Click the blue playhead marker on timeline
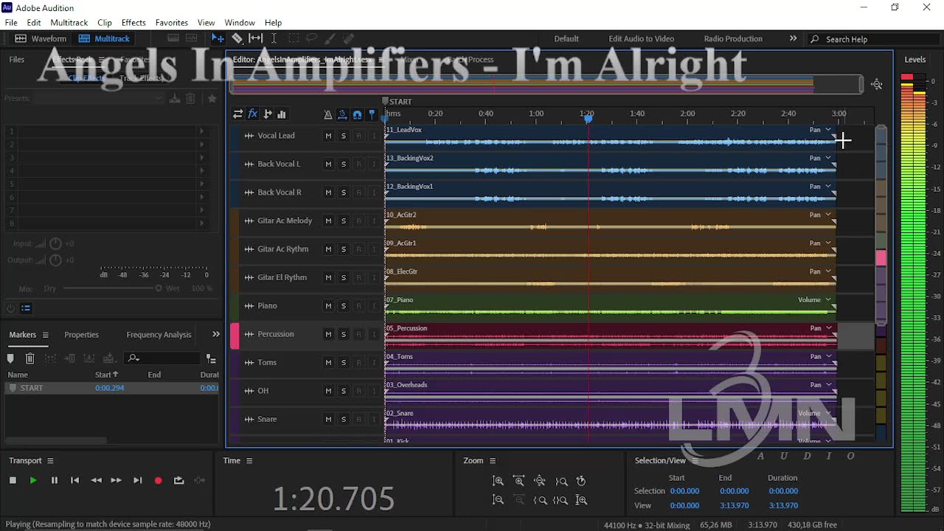Viewport: 944px width, 531px height. click(588, 117)
